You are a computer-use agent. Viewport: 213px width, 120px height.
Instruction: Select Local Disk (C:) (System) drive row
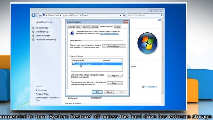[x=97, y=64]
